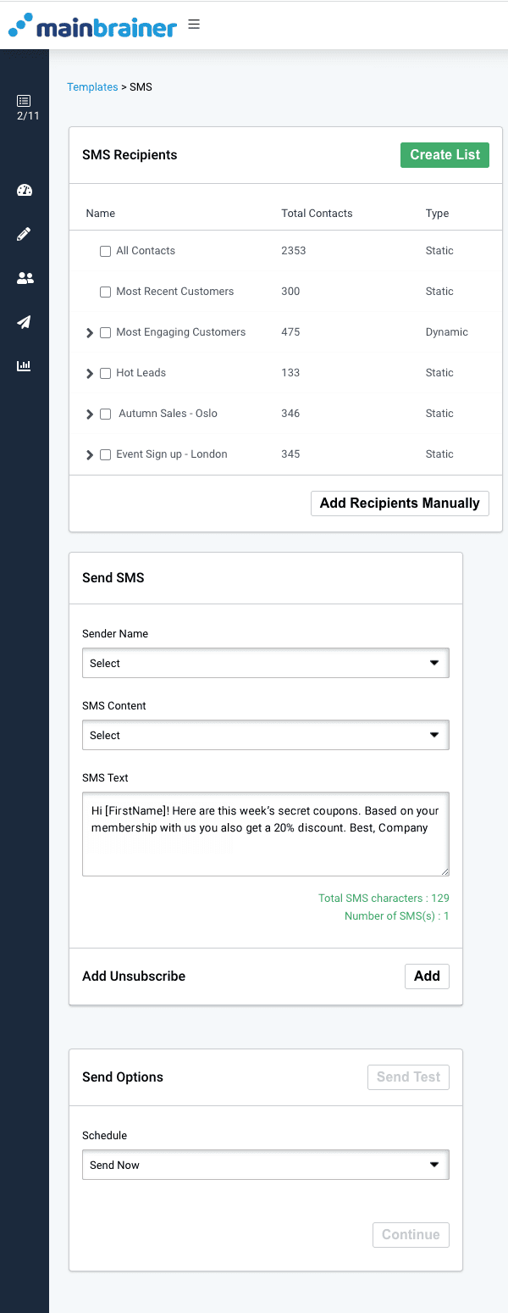Click the Create List button

click(444, 154)
